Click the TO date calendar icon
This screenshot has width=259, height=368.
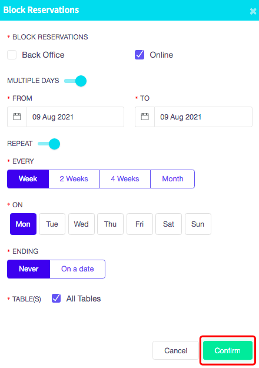145,117
